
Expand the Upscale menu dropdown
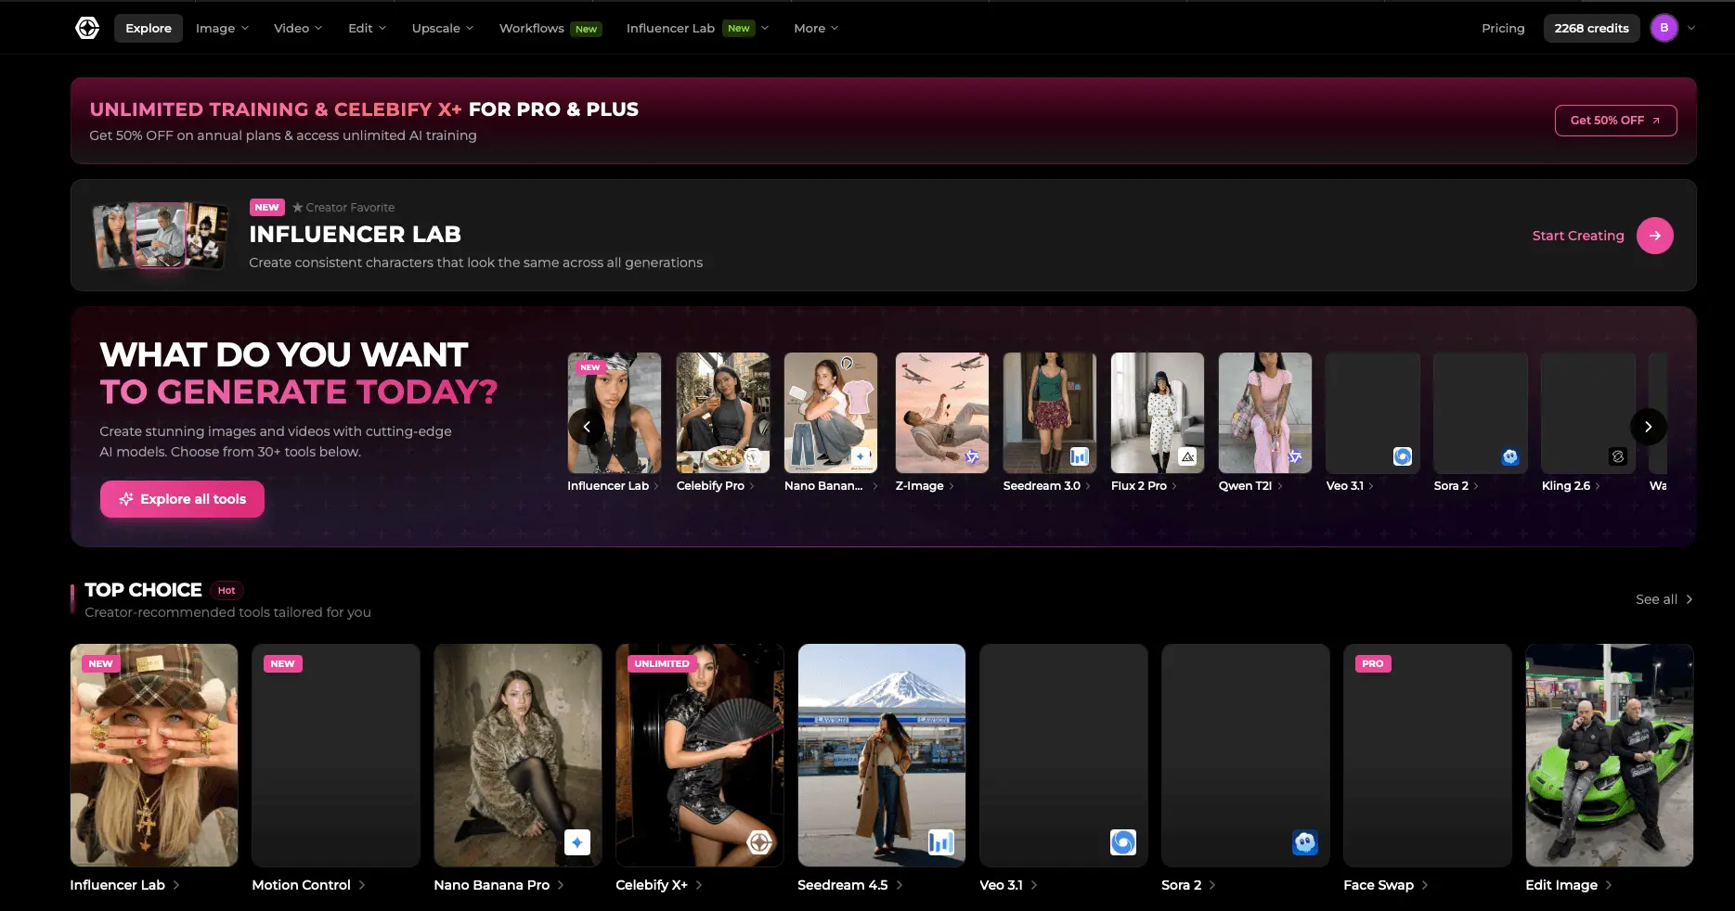pos(443,28)
